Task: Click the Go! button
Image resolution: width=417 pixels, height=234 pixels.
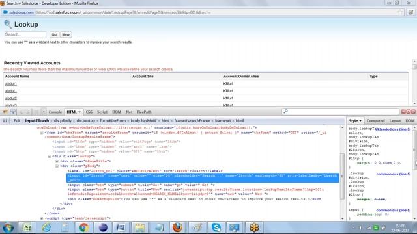Action: click(55, 34)
